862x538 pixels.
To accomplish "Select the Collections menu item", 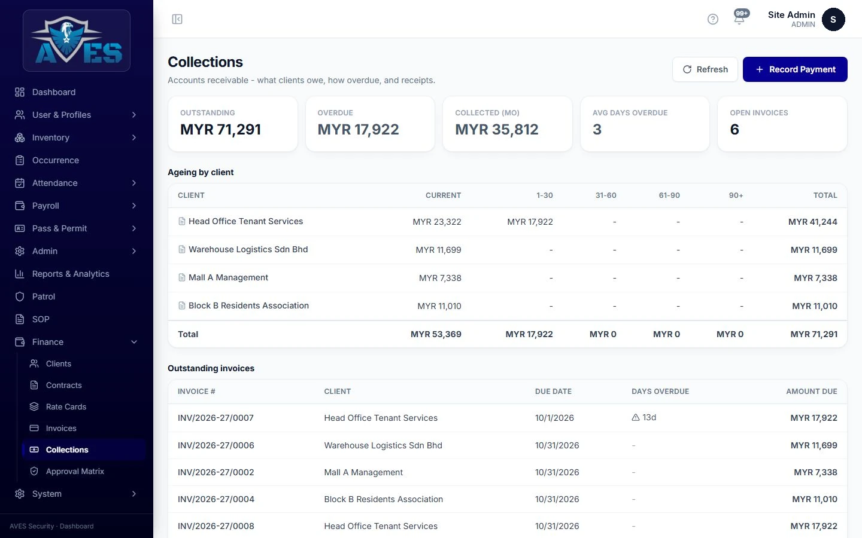I will pyautogui.click(x=84, y=450).
